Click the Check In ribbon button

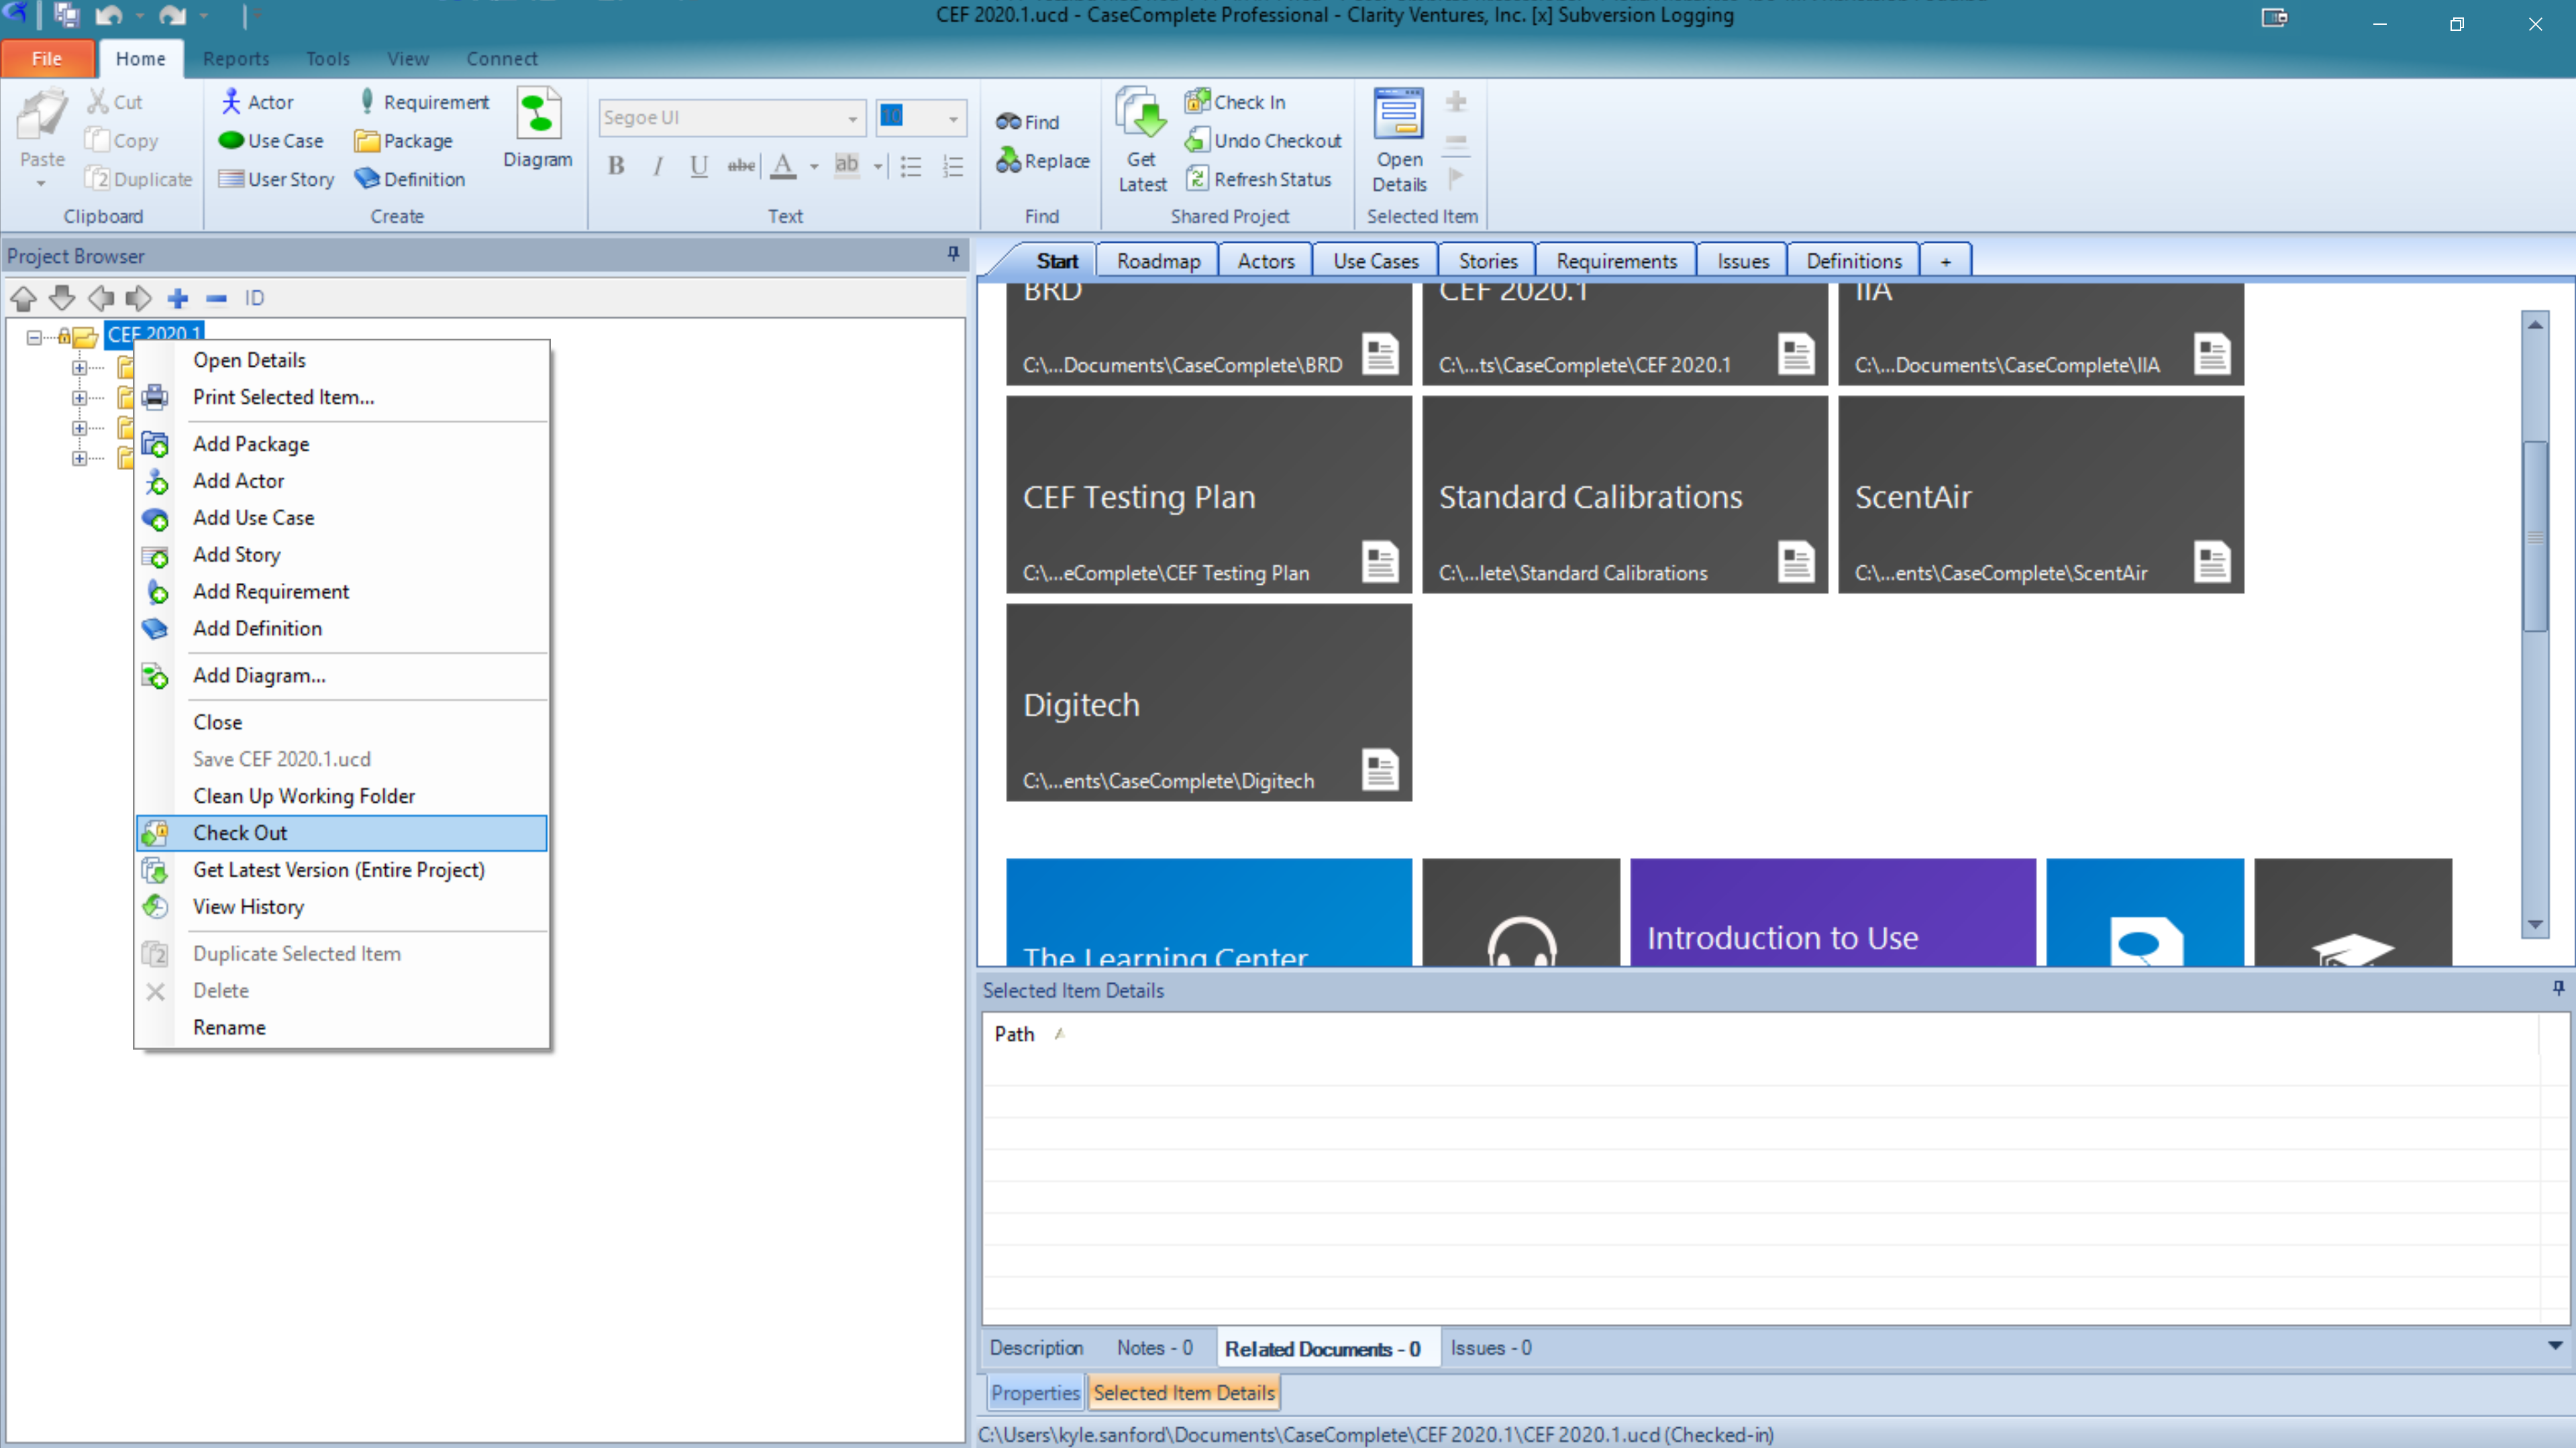coord(1235,101)
